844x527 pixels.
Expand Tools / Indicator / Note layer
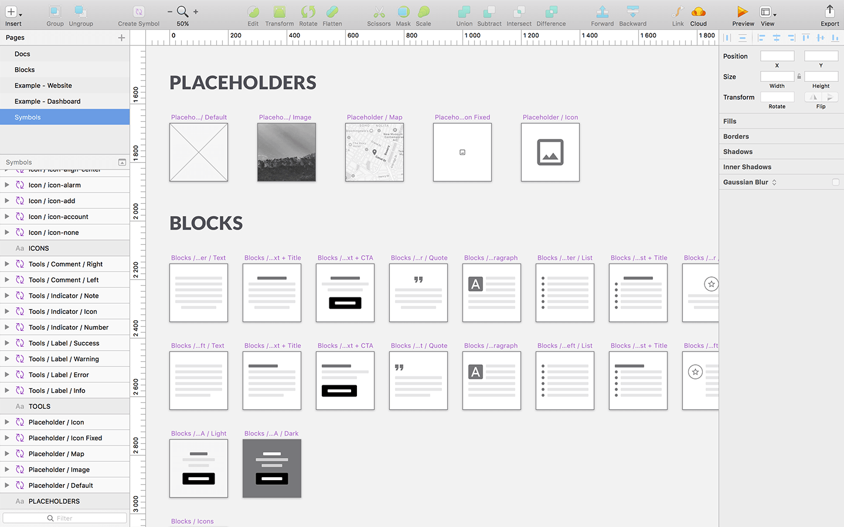tap(6, 296)
